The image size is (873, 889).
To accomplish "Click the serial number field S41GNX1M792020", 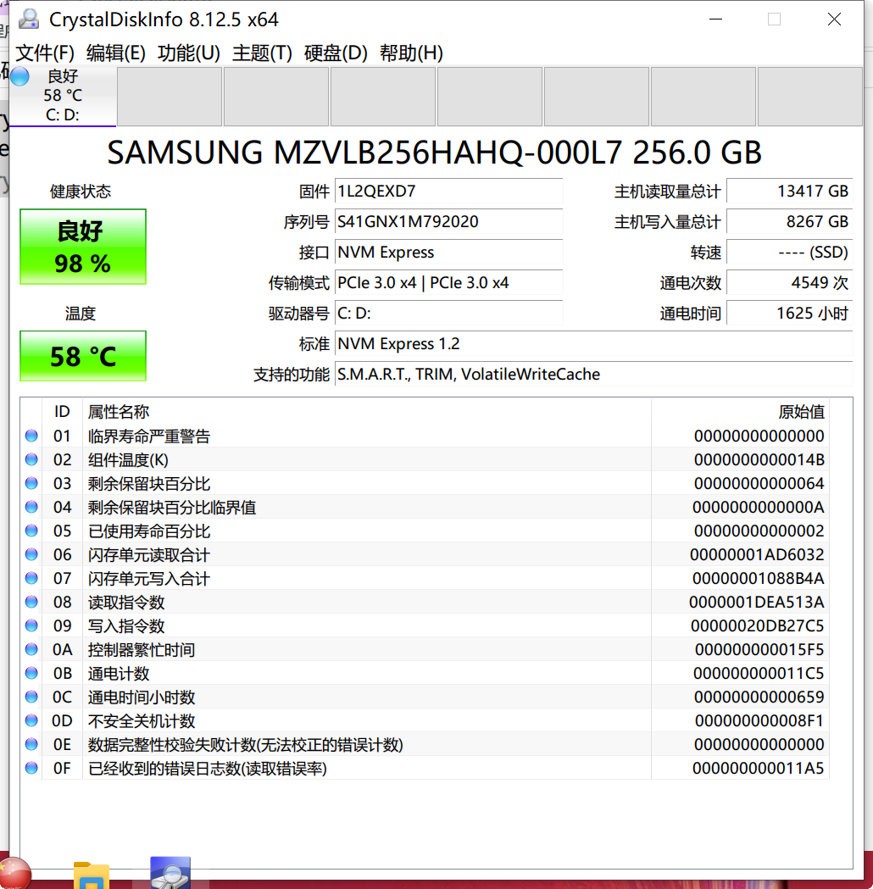I will click(x=448, y=222).
